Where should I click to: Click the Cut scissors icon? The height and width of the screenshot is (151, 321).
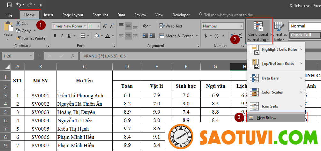pyautogui.click(x=18, y=23)
